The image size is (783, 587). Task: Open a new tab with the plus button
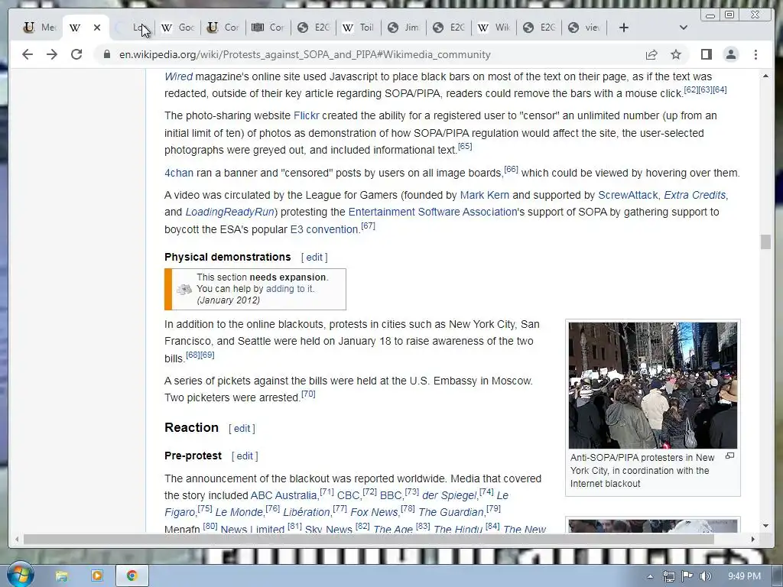pyautogui.click(x=623, y=28)
